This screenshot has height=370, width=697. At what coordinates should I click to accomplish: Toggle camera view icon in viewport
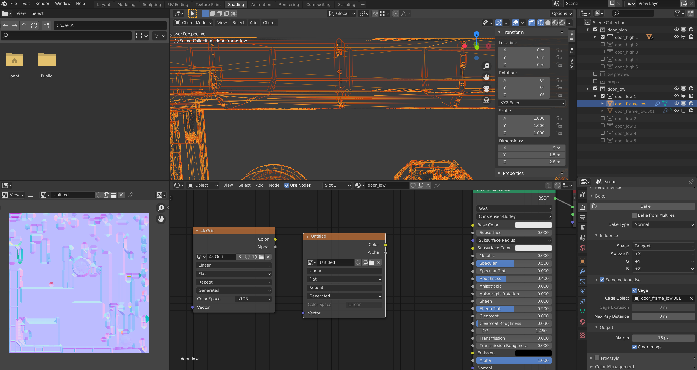click(486, 89)
